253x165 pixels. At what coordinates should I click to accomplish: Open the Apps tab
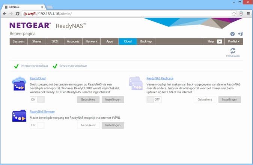[x=110, y=41]
